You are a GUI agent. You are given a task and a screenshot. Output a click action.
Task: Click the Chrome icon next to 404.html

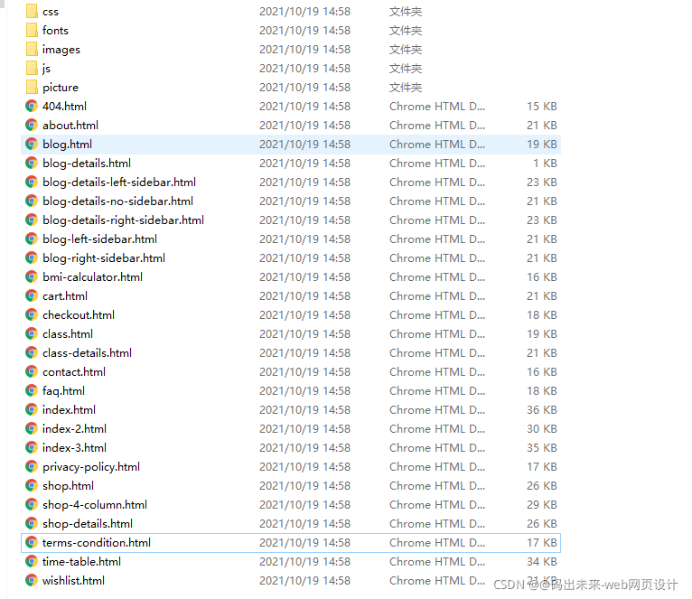(x=32, y=106)
